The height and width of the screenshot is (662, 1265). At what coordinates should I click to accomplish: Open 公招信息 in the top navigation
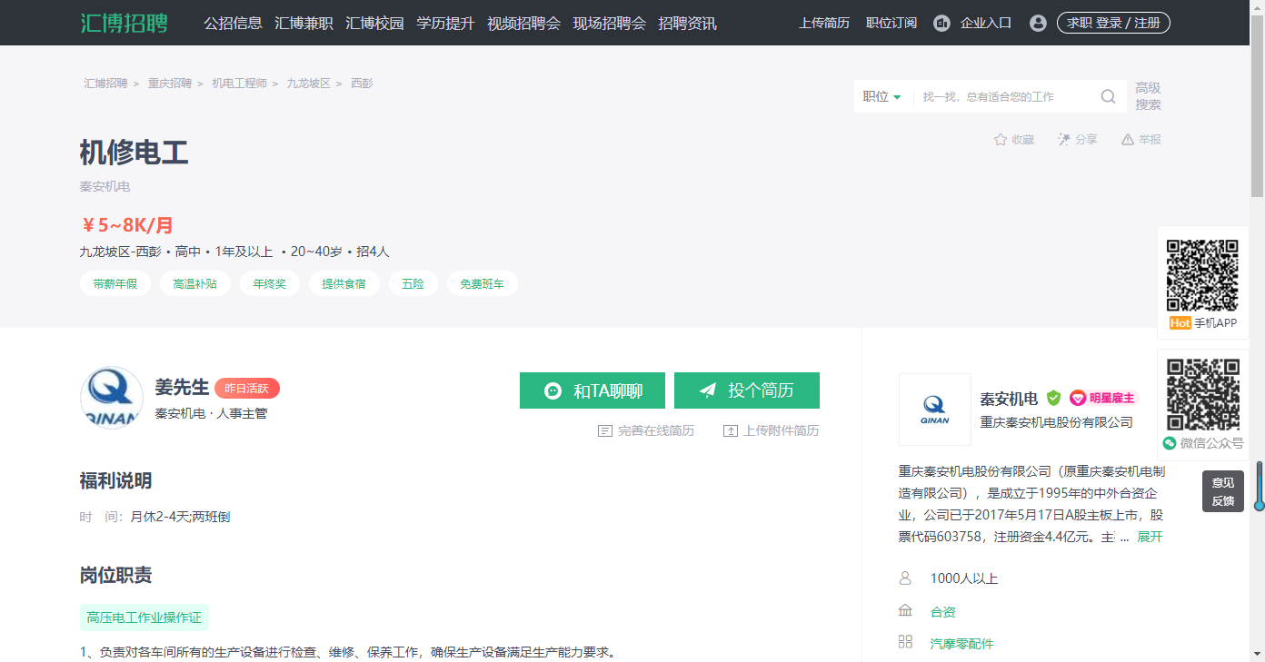pyautogui.click(x=234, y=23)
